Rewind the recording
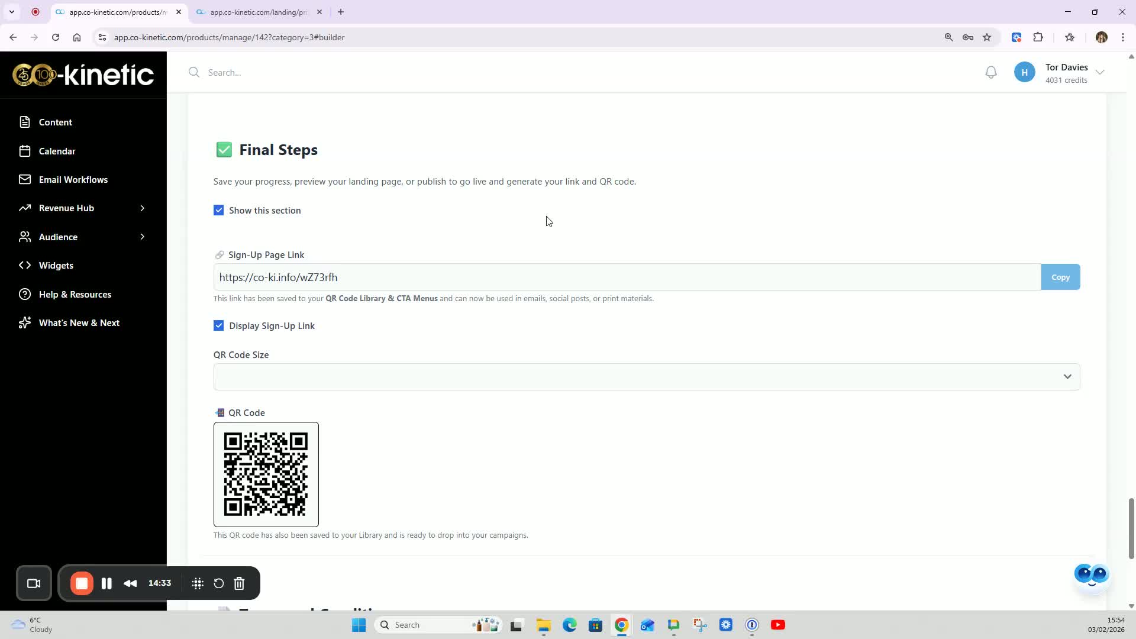Image resolution: width=1136 pixels, height=639 pixels. [x=130, y=583]
